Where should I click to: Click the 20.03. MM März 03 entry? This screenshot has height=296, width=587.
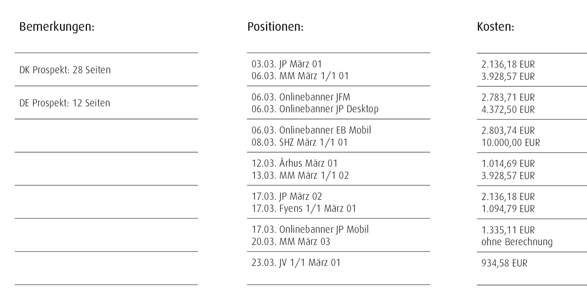point(291,241)
